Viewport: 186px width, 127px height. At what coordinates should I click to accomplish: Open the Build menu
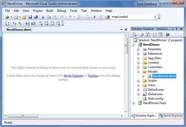50,11
